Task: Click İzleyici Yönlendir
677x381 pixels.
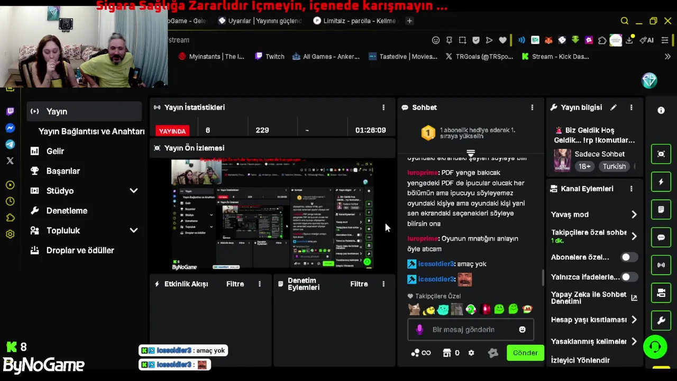Action: tap(580, 360)
